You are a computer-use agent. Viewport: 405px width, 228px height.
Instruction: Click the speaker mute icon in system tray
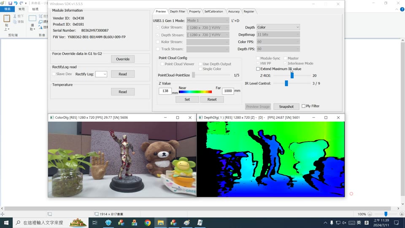344,223
